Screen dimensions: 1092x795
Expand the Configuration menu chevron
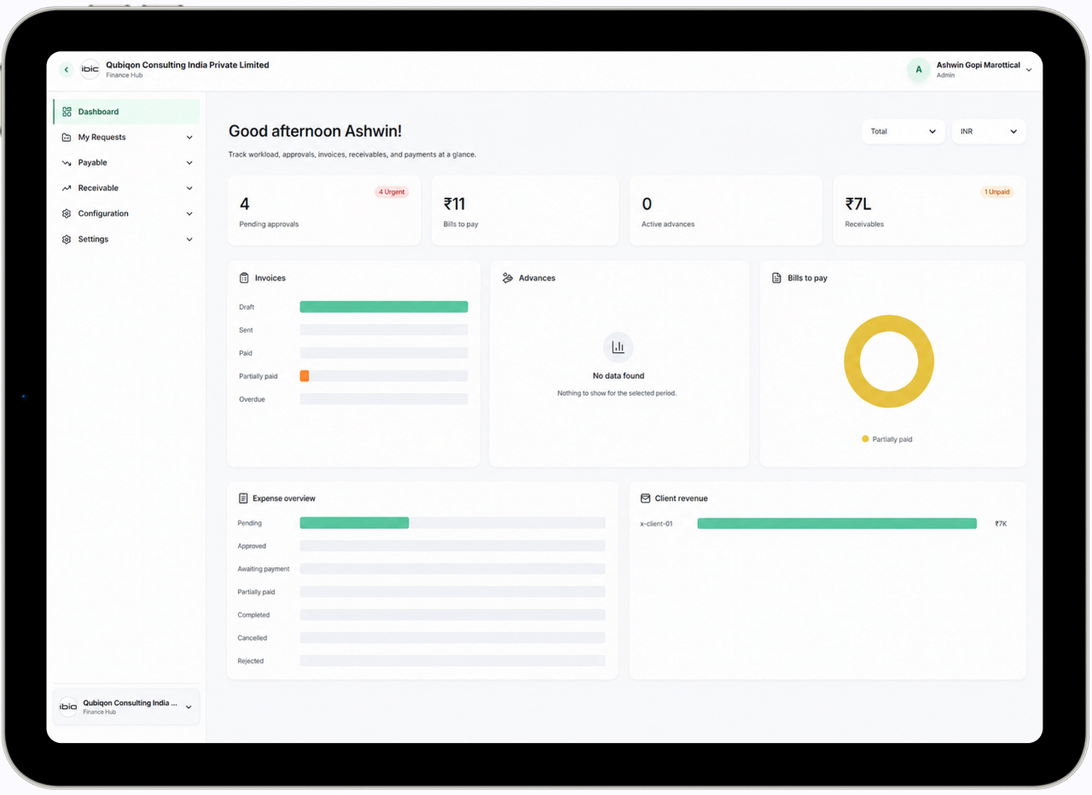(189, 214)
